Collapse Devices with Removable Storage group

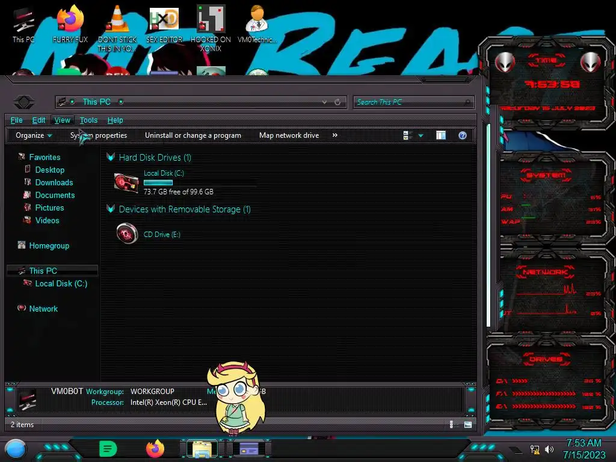point(111,209)
